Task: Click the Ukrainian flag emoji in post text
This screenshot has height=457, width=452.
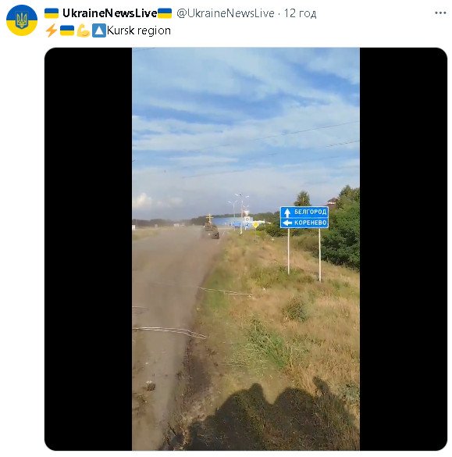Action: point(67,30)
